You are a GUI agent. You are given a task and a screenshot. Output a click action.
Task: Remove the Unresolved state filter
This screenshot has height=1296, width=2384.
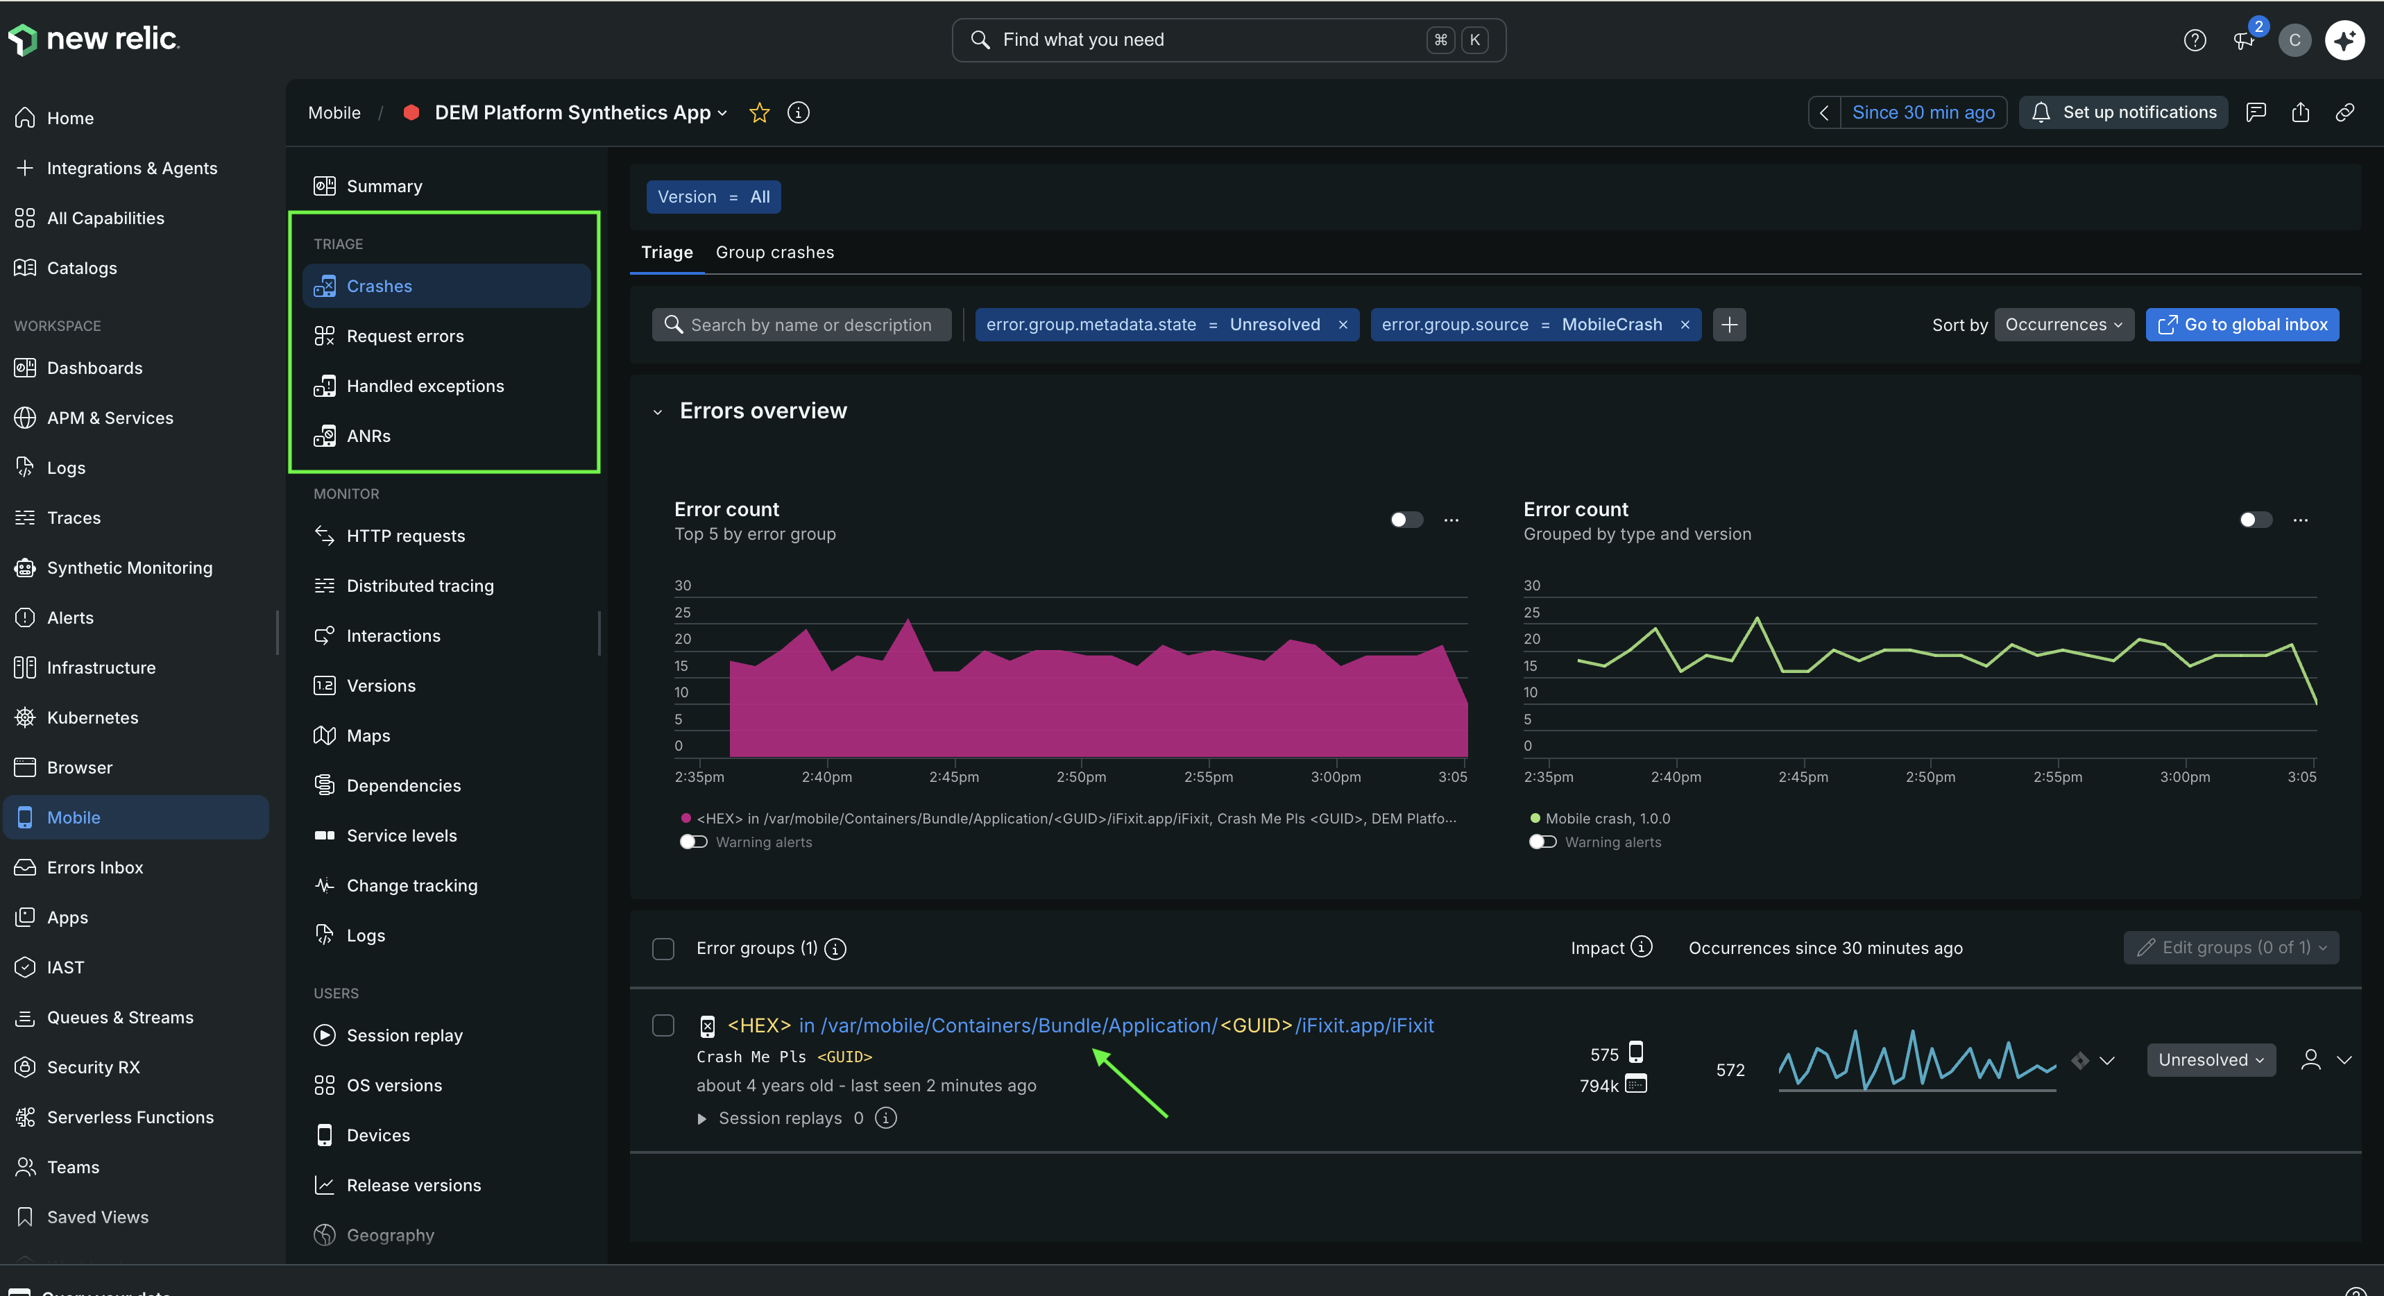[1342, 325]
